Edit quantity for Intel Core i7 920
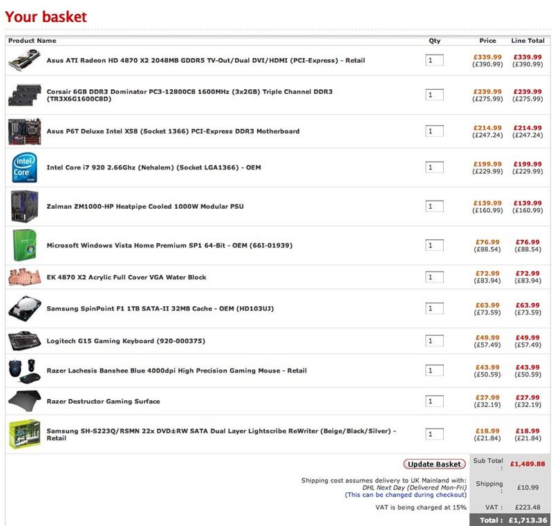The height and width of the screenshot is (526, 553). (x=435, y=167)
